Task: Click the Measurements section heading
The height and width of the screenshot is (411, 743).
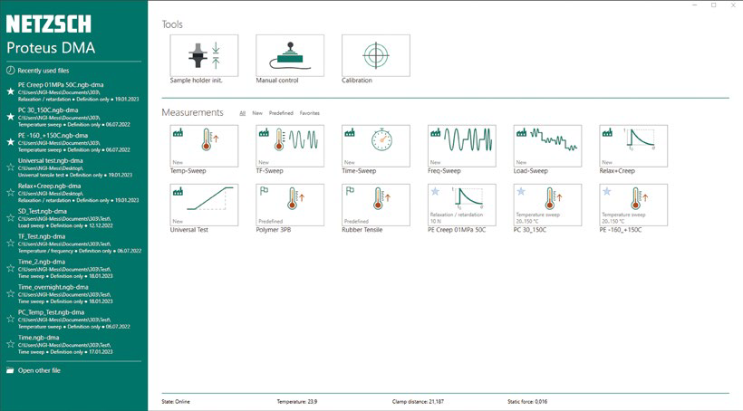Action: tap(192, 112)
